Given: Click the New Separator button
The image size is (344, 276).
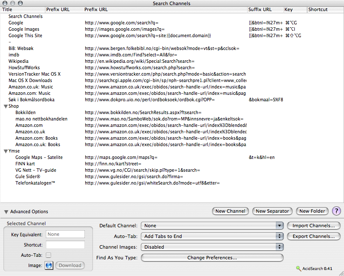Looking at the screenshot, I should [x=272, y=211].
